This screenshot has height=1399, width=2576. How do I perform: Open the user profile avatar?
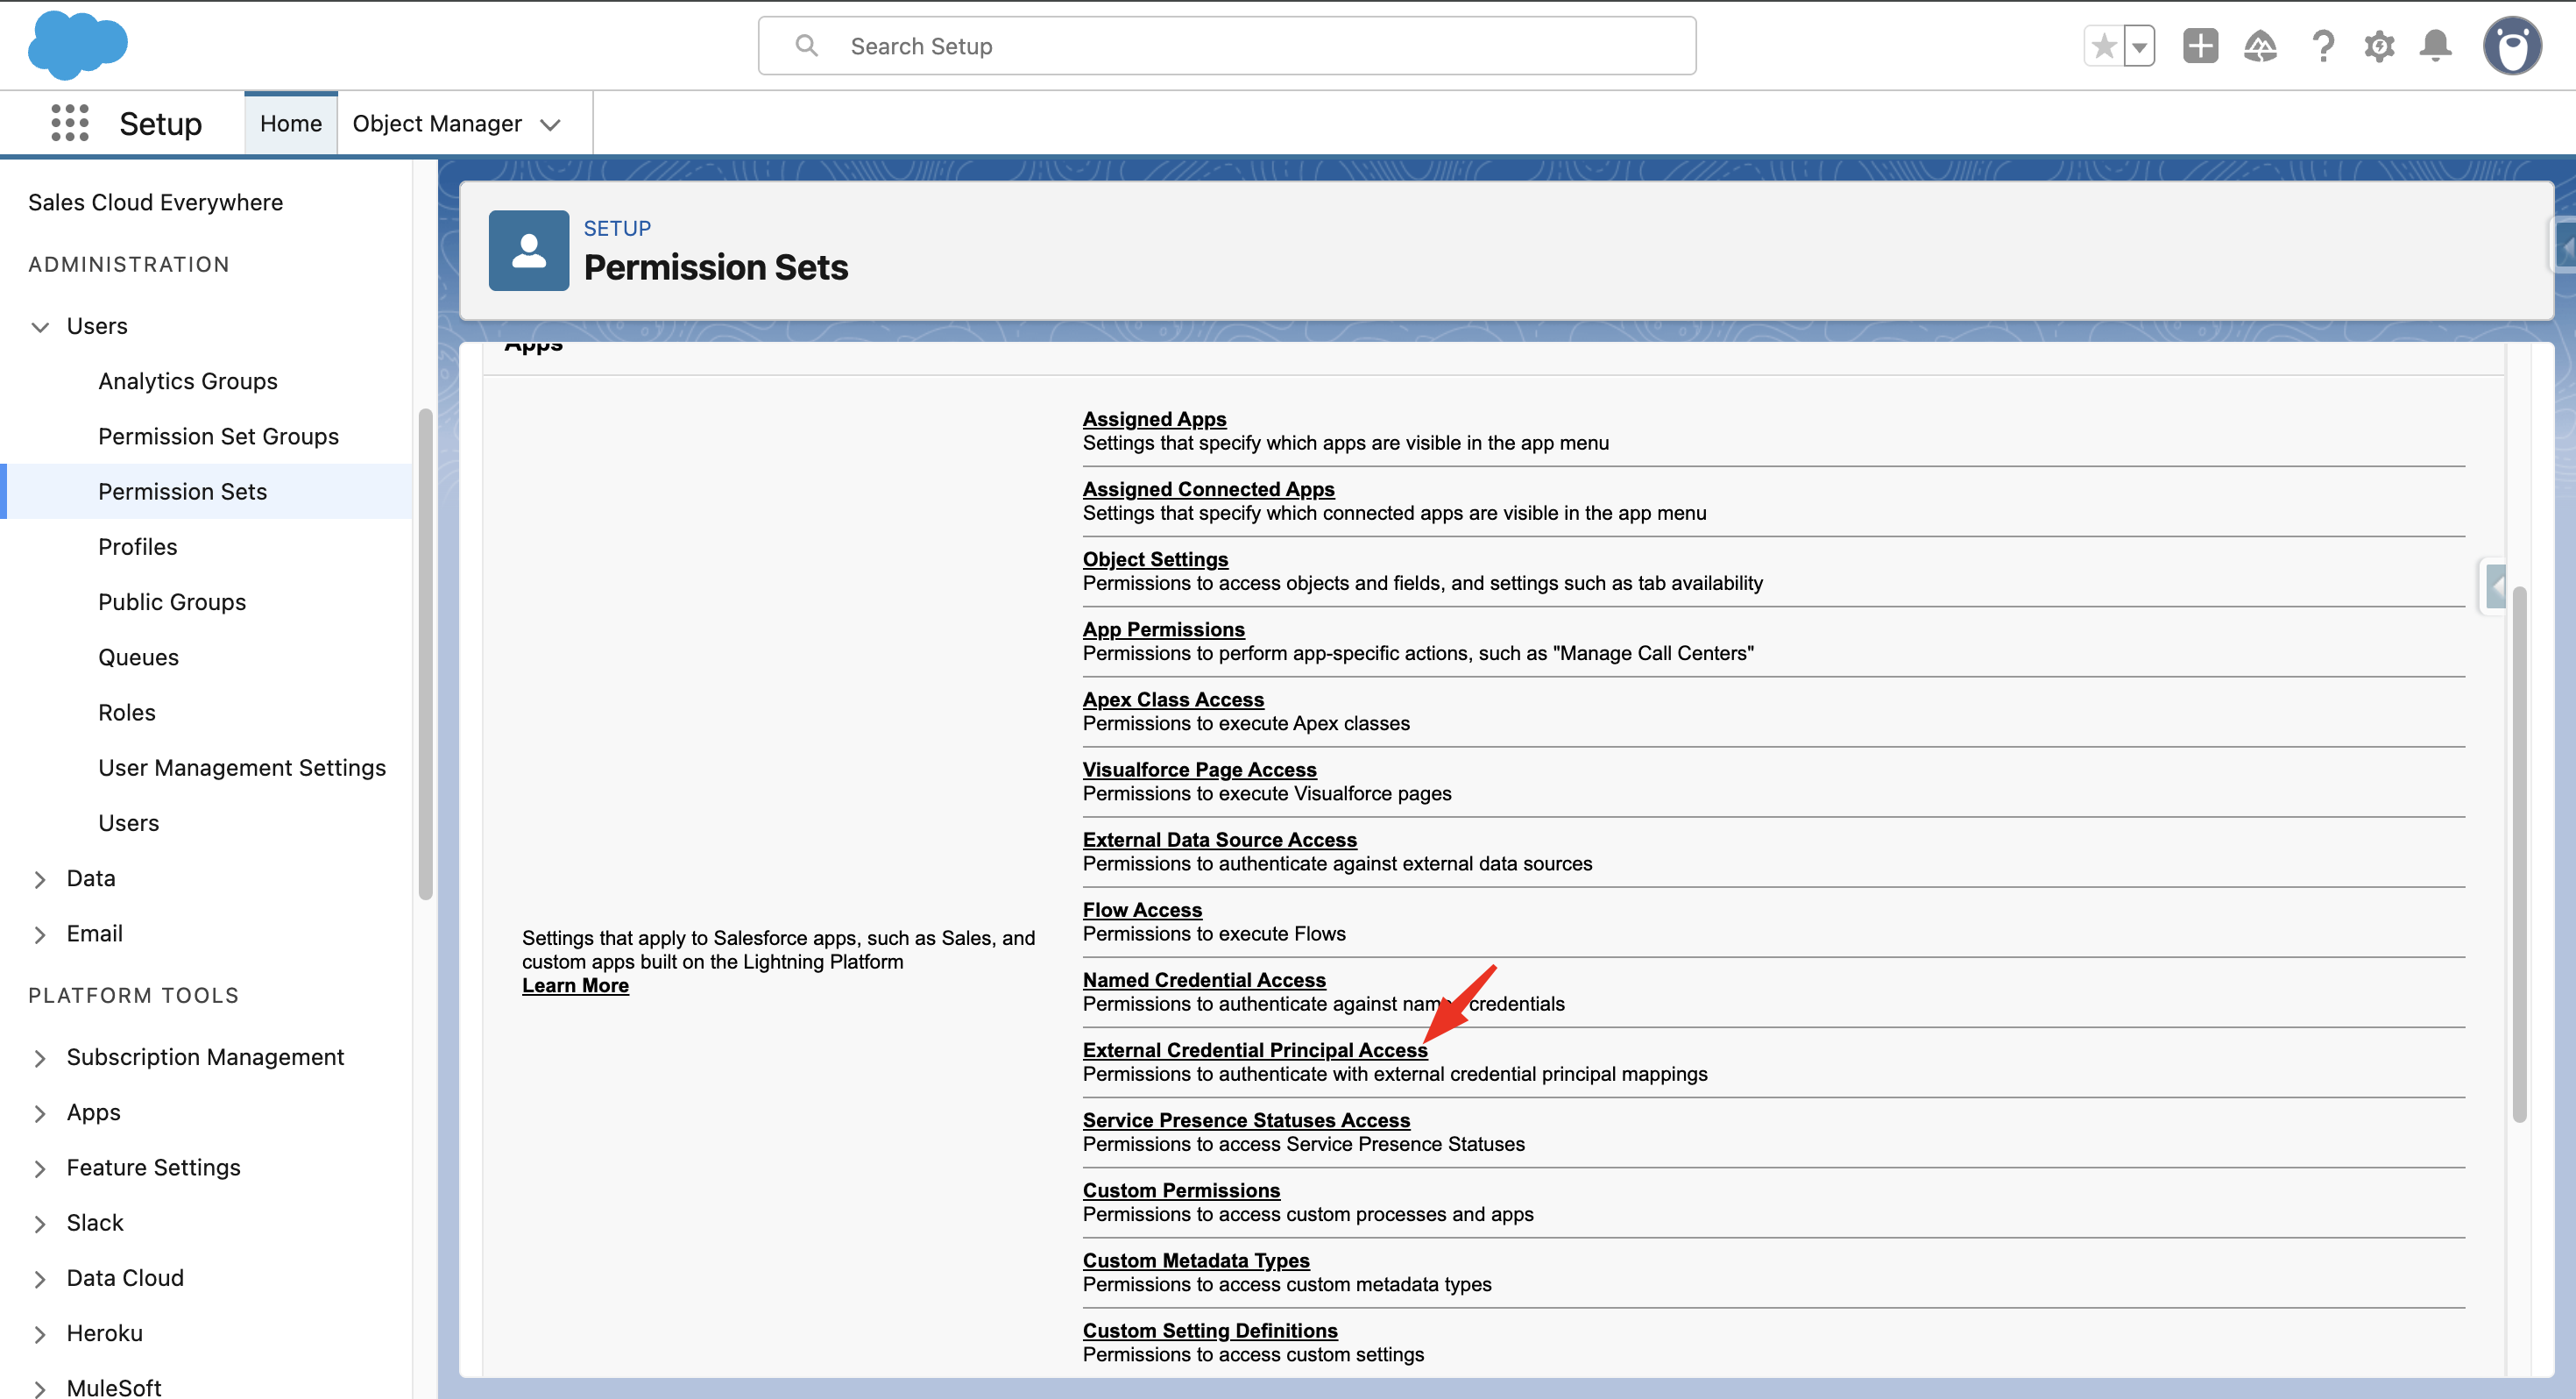(x=2511, y=46)
